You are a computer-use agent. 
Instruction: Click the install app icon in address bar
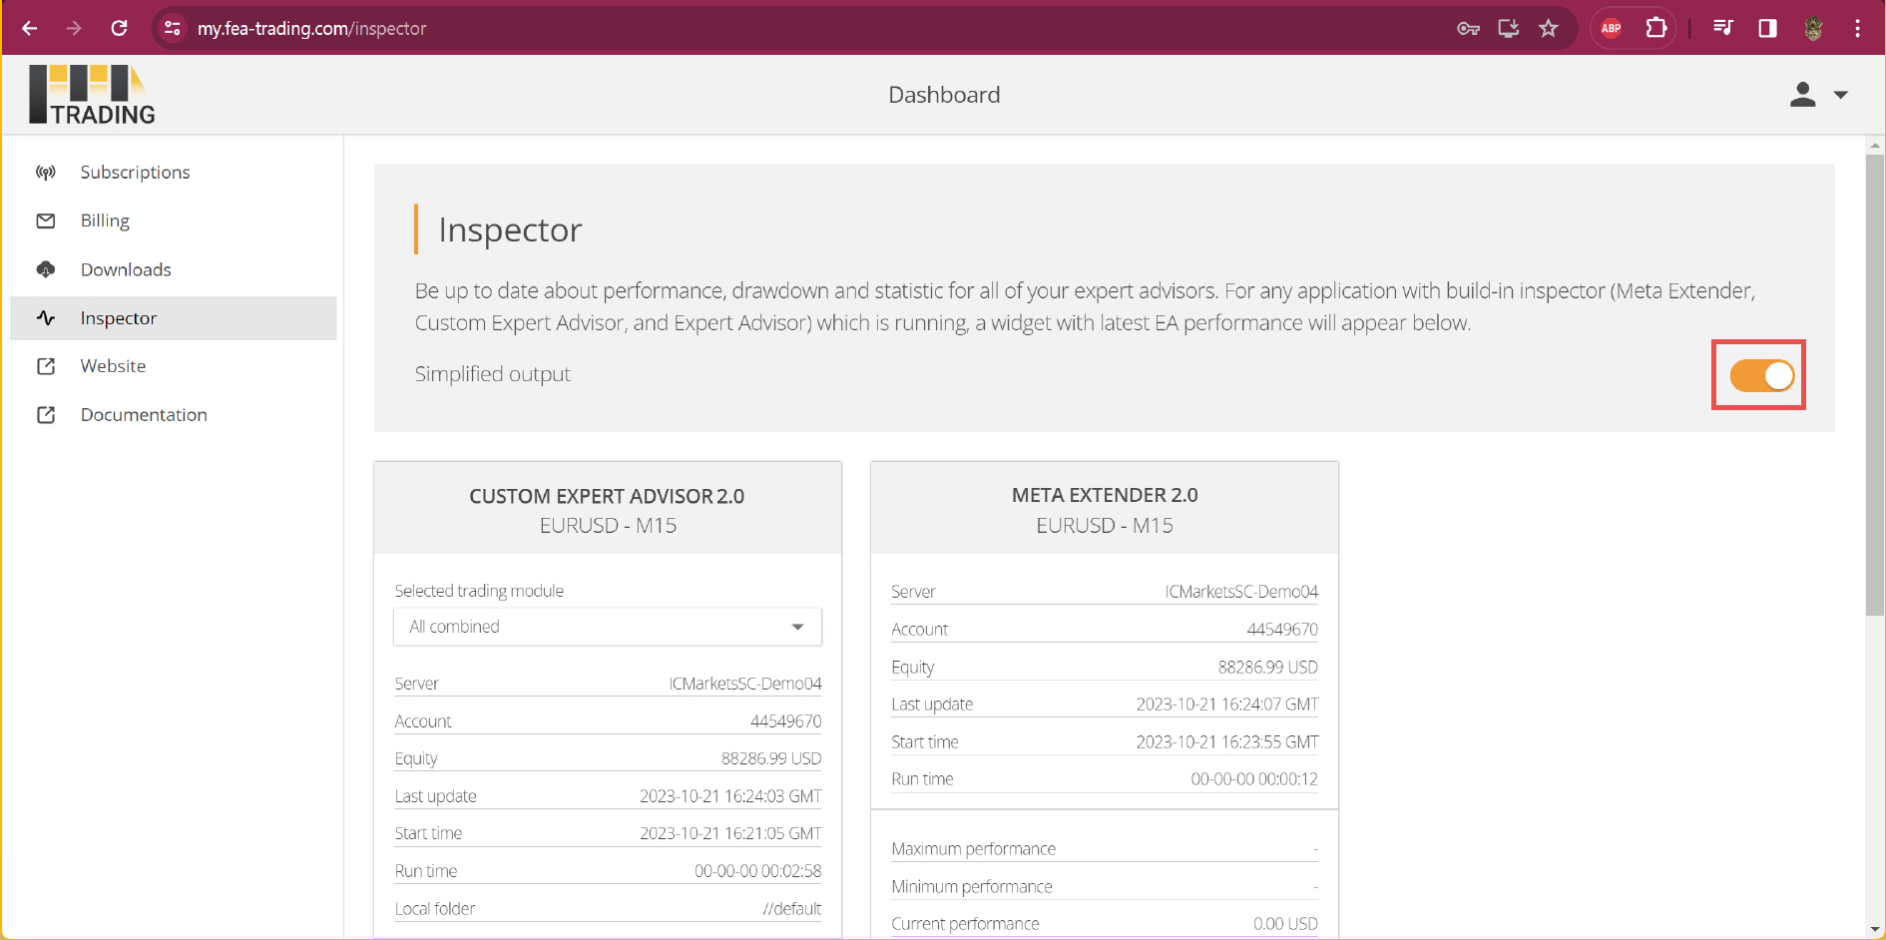1509,28
